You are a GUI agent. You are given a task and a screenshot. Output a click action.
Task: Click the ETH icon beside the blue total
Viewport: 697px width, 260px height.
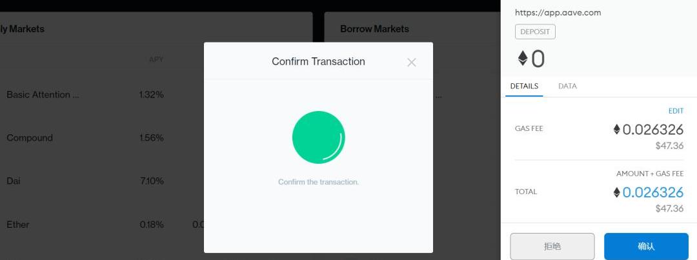coord(616,192)
